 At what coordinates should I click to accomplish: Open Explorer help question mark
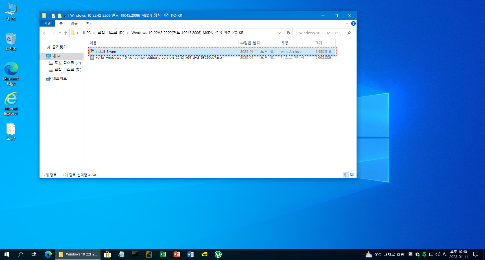(x=353, y=23)
